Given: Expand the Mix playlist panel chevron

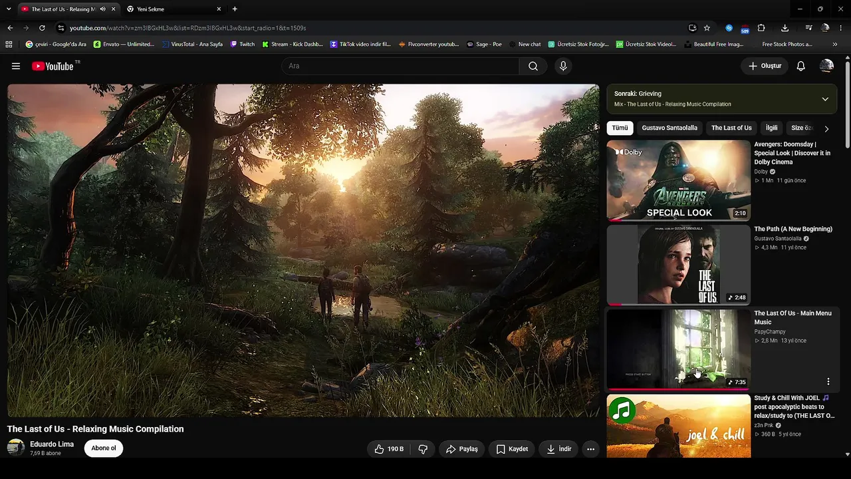Looking at the screenshot, I should tap(825, 99).
